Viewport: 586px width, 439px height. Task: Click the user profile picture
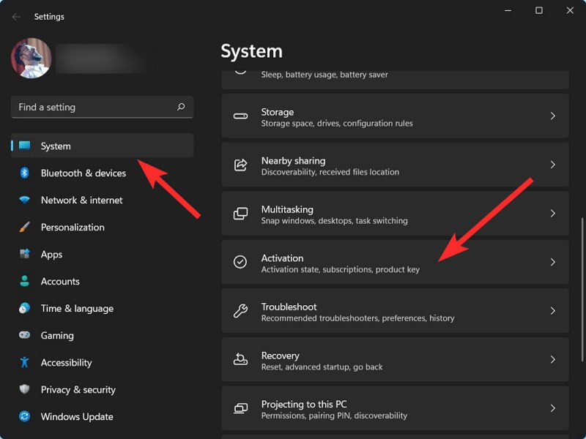(x=32, y=58)
